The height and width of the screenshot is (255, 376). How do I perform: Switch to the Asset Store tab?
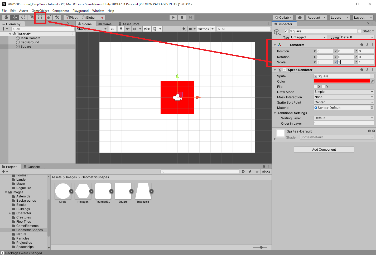[129, 24]
